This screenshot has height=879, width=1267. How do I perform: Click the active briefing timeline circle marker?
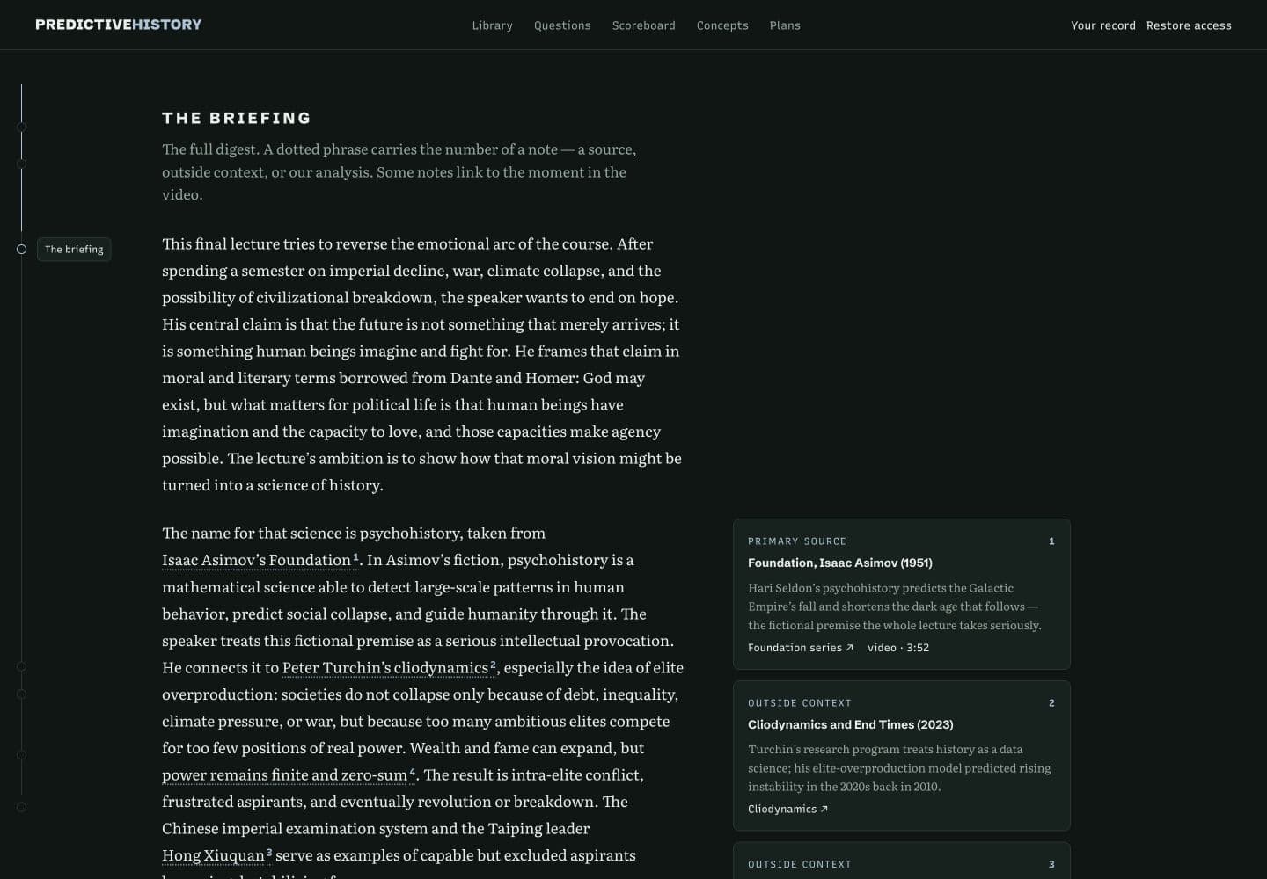(x=21, y=250)
